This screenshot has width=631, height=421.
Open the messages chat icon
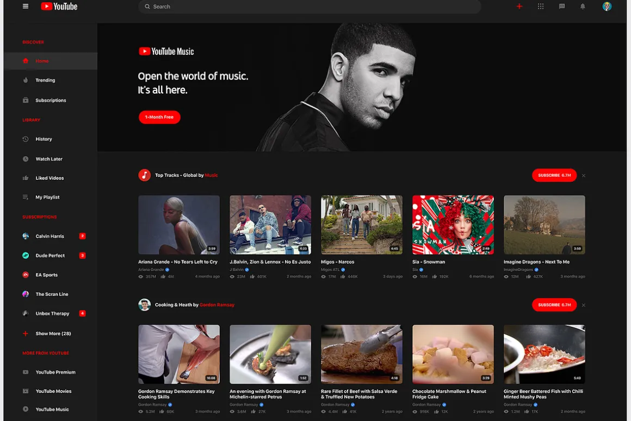coord(562,7)
